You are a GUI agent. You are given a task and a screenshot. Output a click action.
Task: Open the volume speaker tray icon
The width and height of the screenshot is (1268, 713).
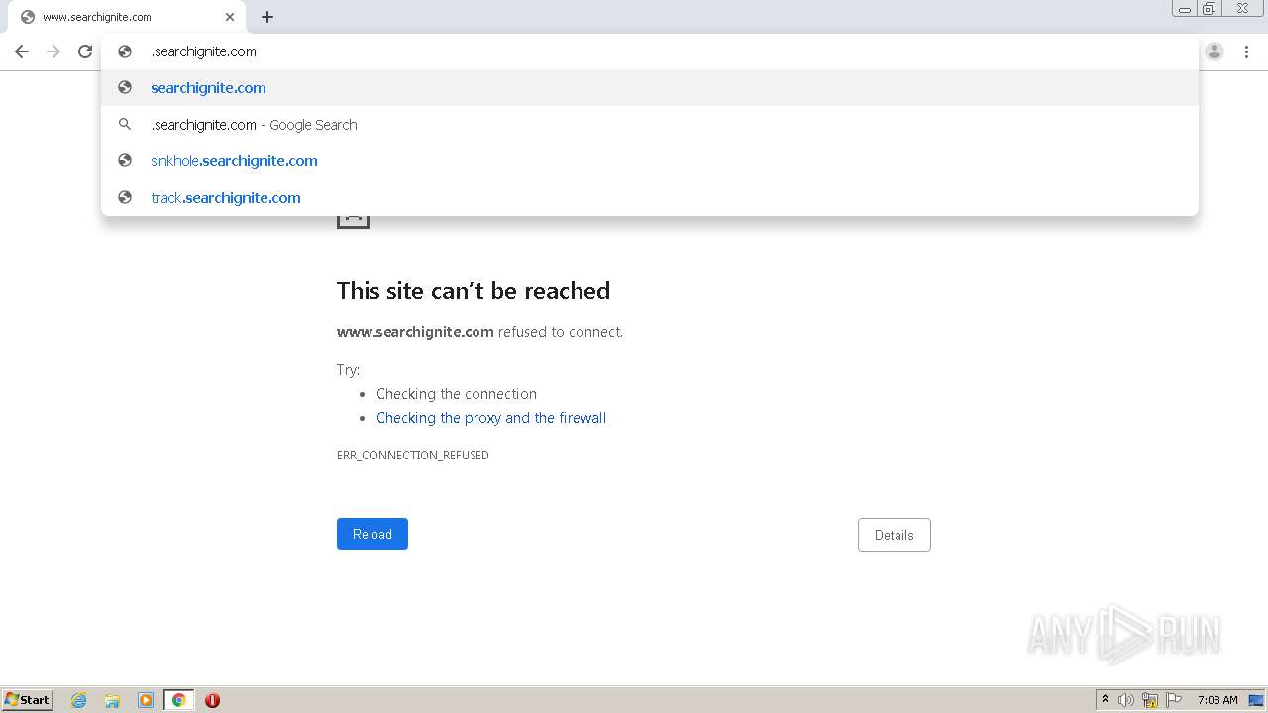pyautogui.click(x=1126, y=700)
